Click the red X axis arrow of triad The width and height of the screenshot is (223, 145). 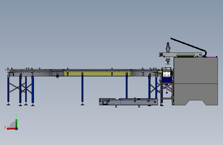tap(11, 129)
